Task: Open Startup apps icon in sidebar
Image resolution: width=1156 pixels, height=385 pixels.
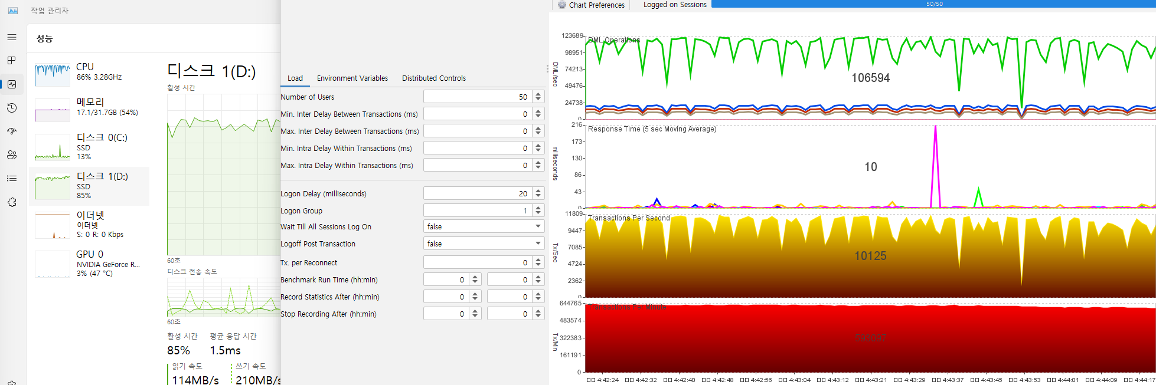Action: [12, 131]
